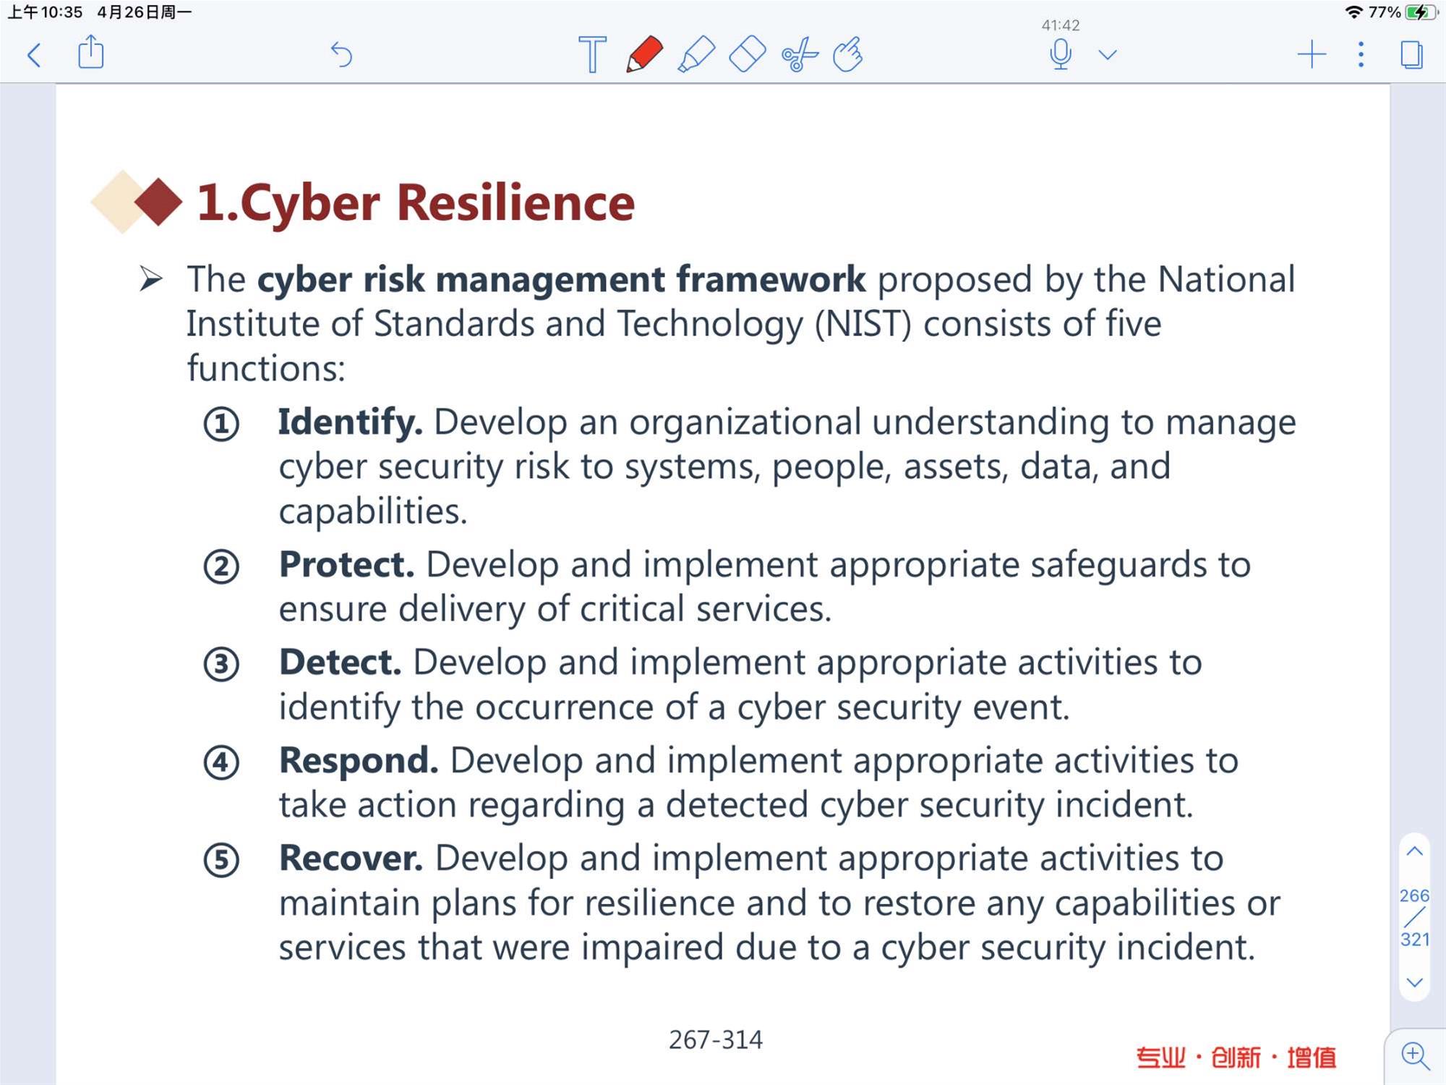Viewport: 1446px width, 1085px height.
Task: Tap the microphone recording icon
Action: (1060, 54)
